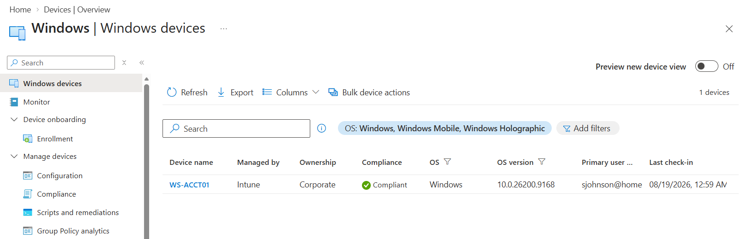Click the Intune managed by cell

[x=248, y=185]
